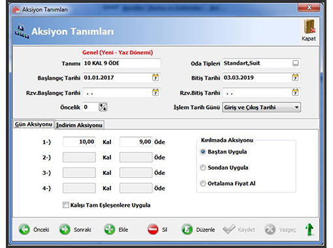Screen dimensions: 333x248
Task: Click the Kırılmada Aksiyonu group label
Action: [x=227, y=140]
